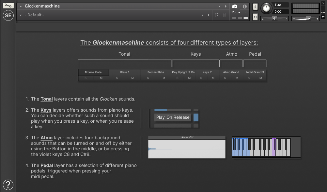Click the Atmo: Off button
The height and width of the screenshot is (192, 327).
187,137
